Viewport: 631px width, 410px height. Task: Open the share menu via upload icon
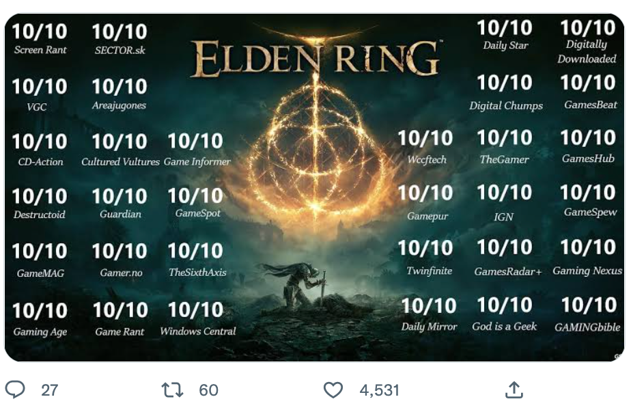(x=514, y=389)
